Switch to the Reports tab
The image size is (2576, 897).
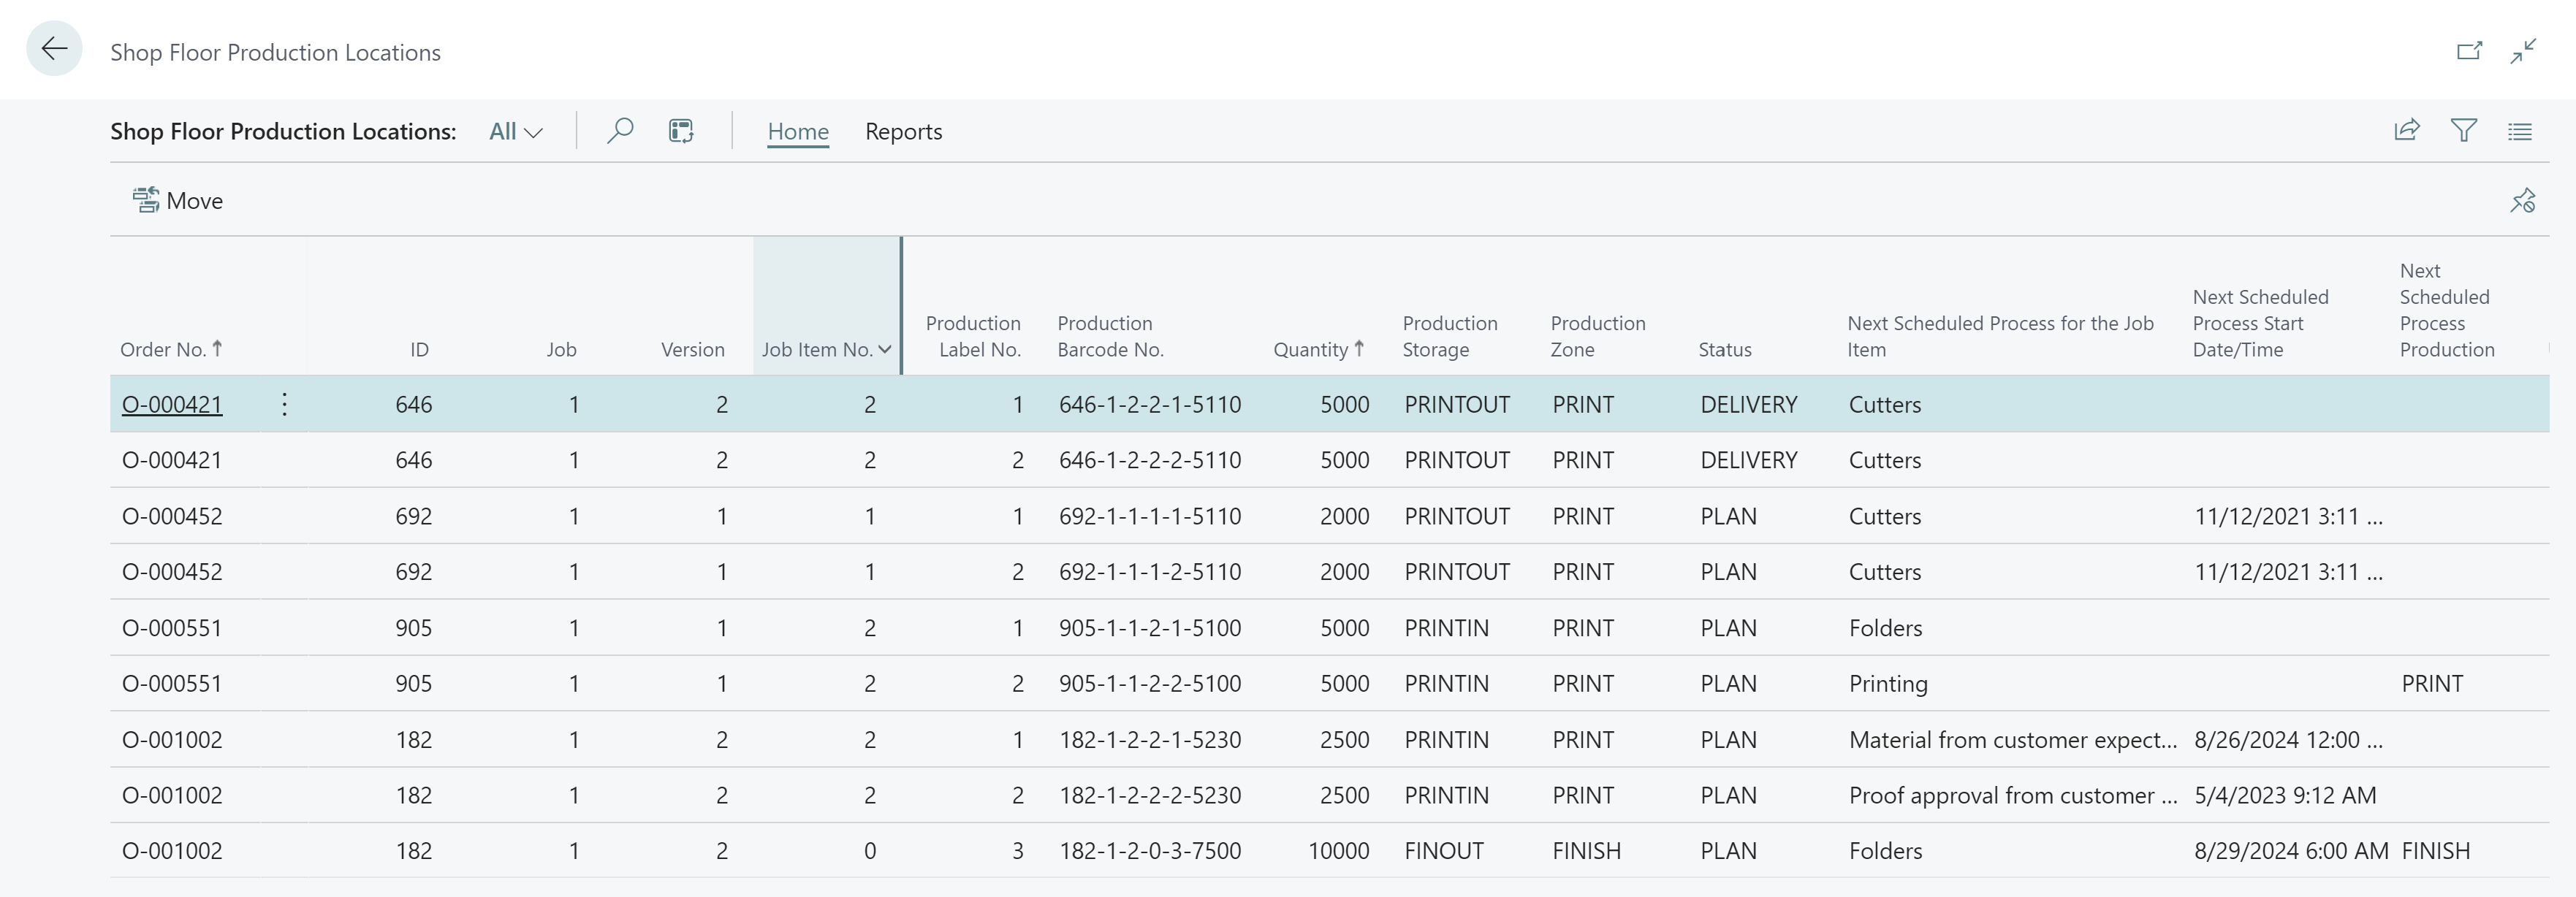click(x=903, y=131)
